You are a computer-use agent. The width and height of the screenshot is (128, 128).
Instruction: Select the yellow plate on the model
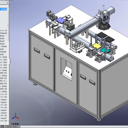(x=97, y=46)
